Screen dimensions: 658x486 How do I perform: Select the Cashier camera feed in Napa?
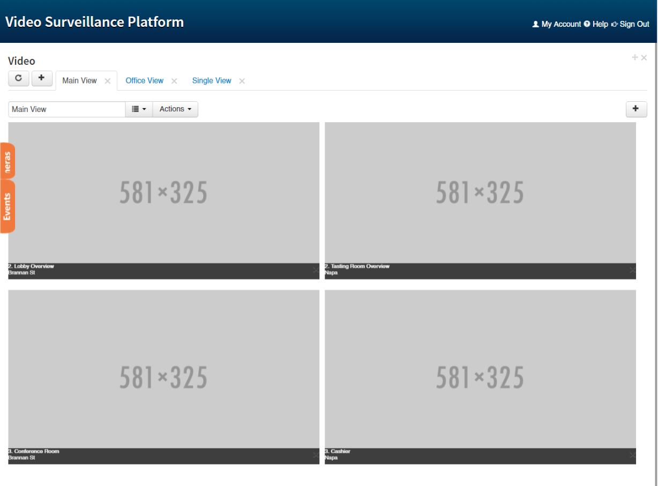[x=480, y=376]
